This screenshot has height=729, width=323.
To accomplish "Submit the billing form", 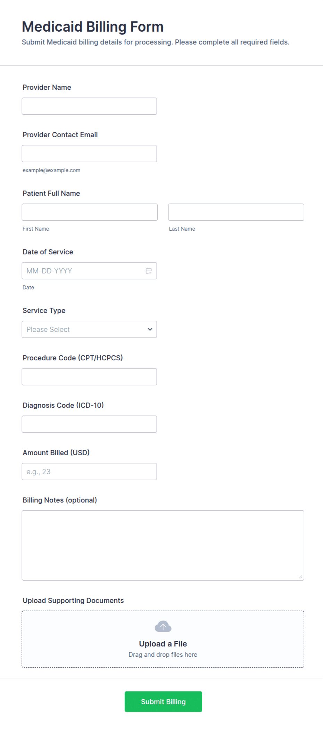I will click(163, 702).
